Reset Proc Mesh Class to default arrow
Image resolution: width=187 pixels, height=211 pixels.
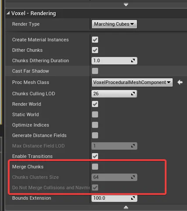pos(180,82)
